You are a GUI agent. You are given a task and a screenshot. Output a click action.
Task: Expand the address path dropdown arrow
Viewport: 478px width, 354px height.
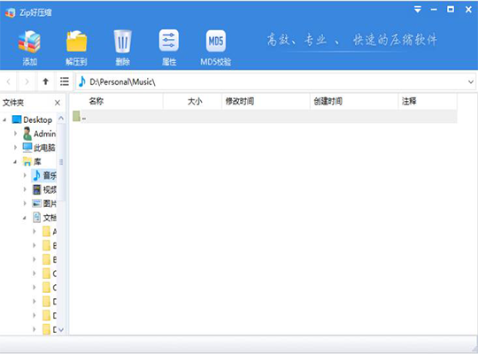point(470,81)
